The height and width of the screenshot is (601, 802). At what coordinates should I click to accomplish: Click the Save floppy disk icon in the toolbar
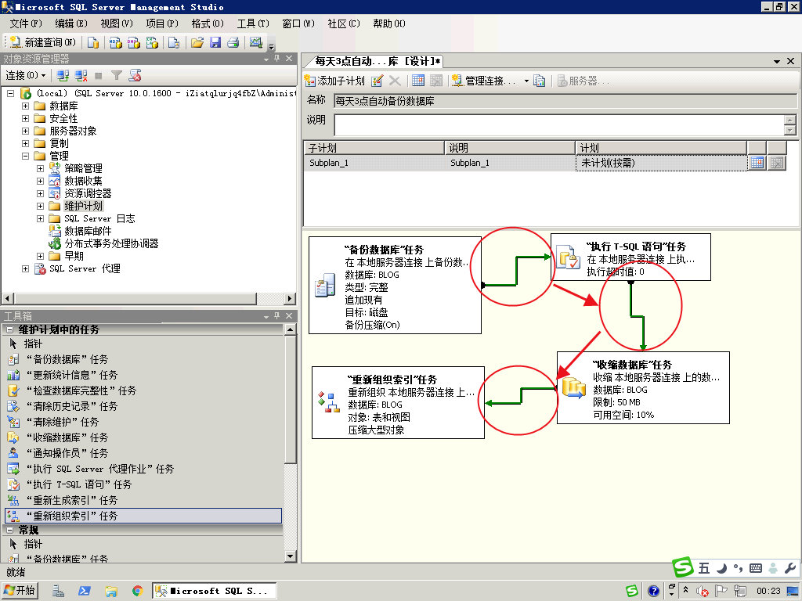[215, 42]
